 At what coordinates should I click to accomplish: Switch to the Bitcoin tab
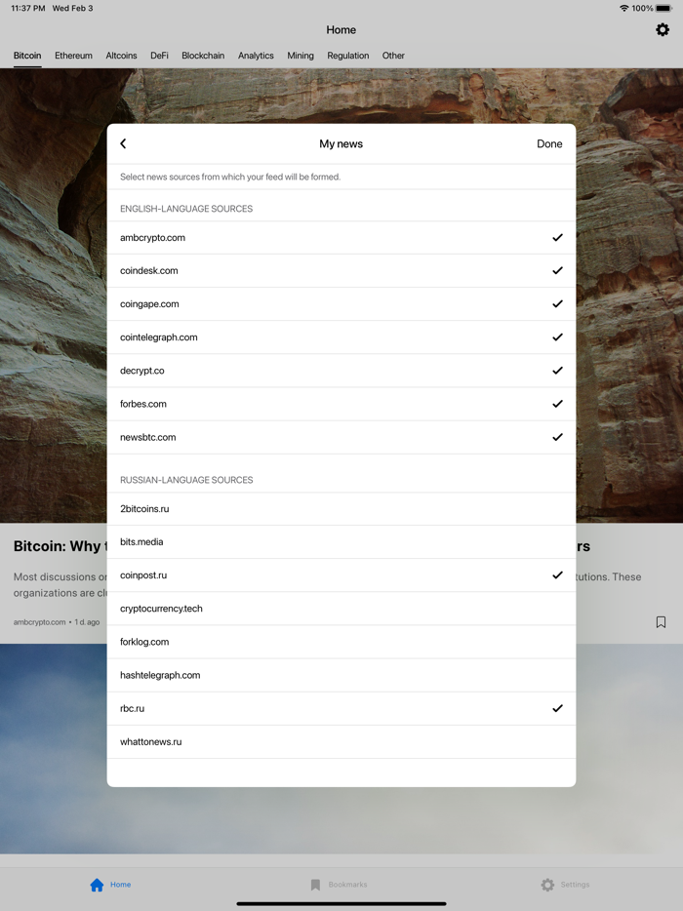27,56
